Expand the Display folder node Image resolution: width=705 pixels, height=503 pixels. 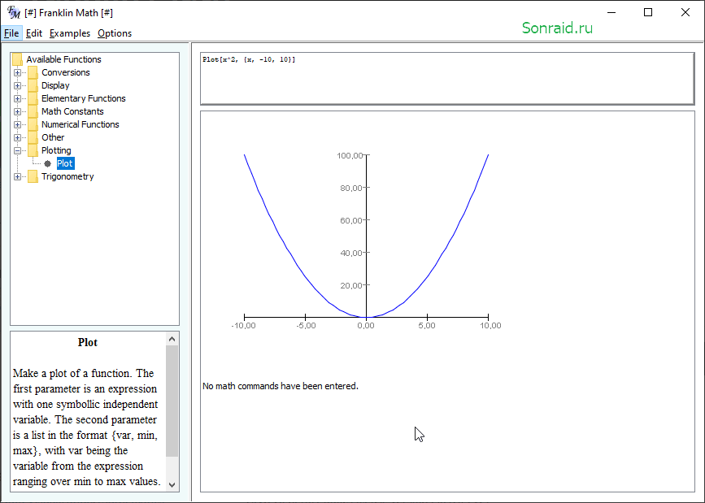tap(17, 85)
